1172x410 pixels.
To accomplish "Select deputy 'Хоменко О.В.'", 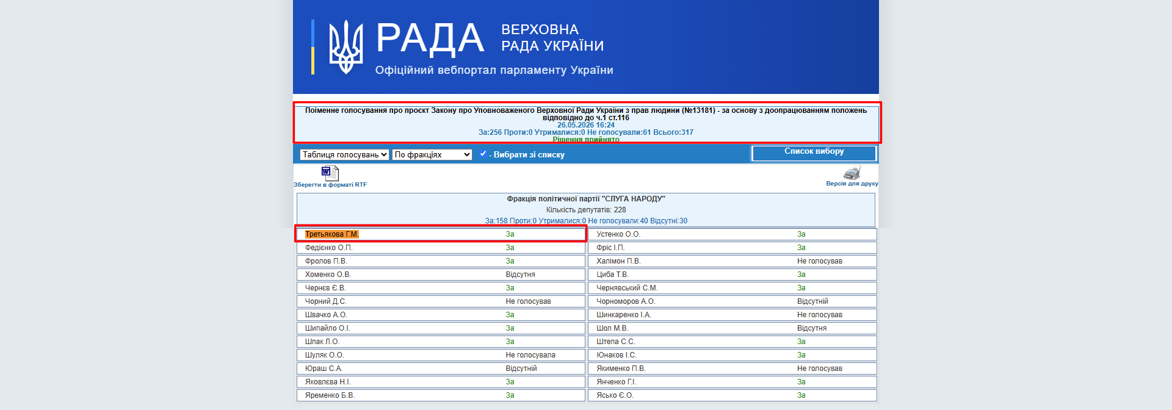I will click(328, 275).
